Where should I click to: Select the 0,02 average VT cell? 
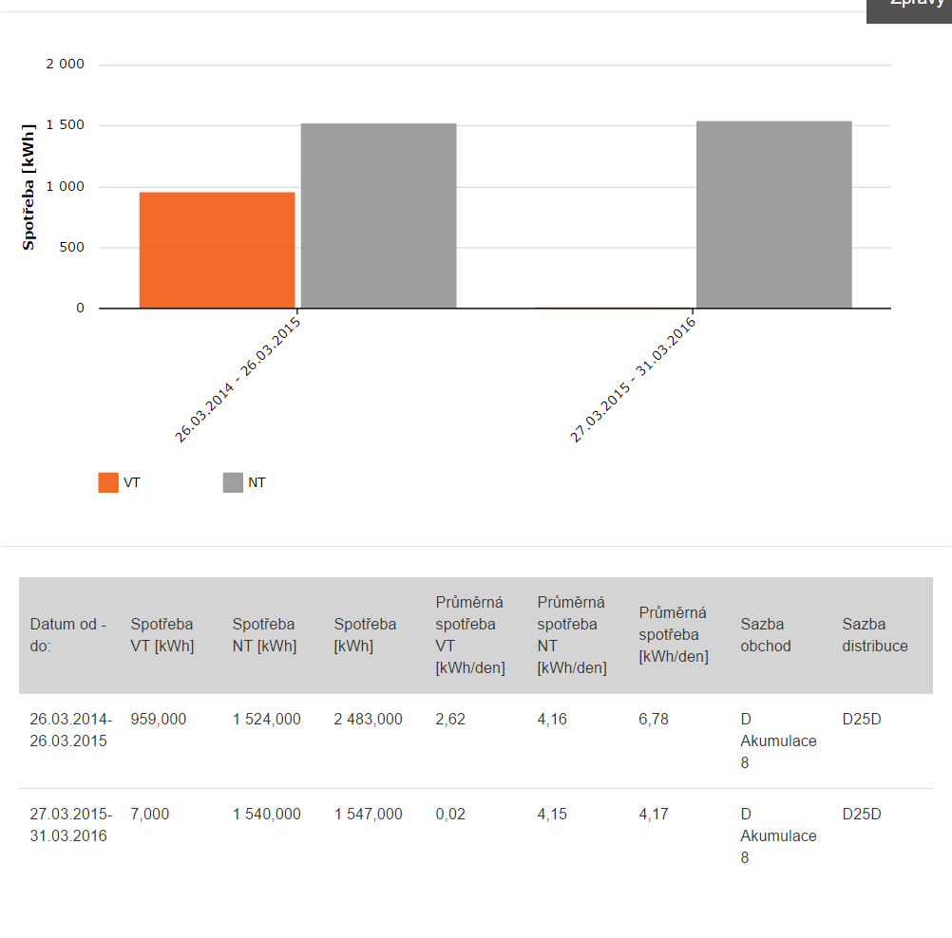450,814
